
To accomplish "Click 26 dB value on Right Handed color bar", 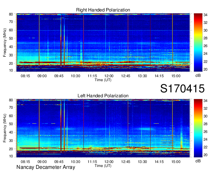I will [205, 46].
